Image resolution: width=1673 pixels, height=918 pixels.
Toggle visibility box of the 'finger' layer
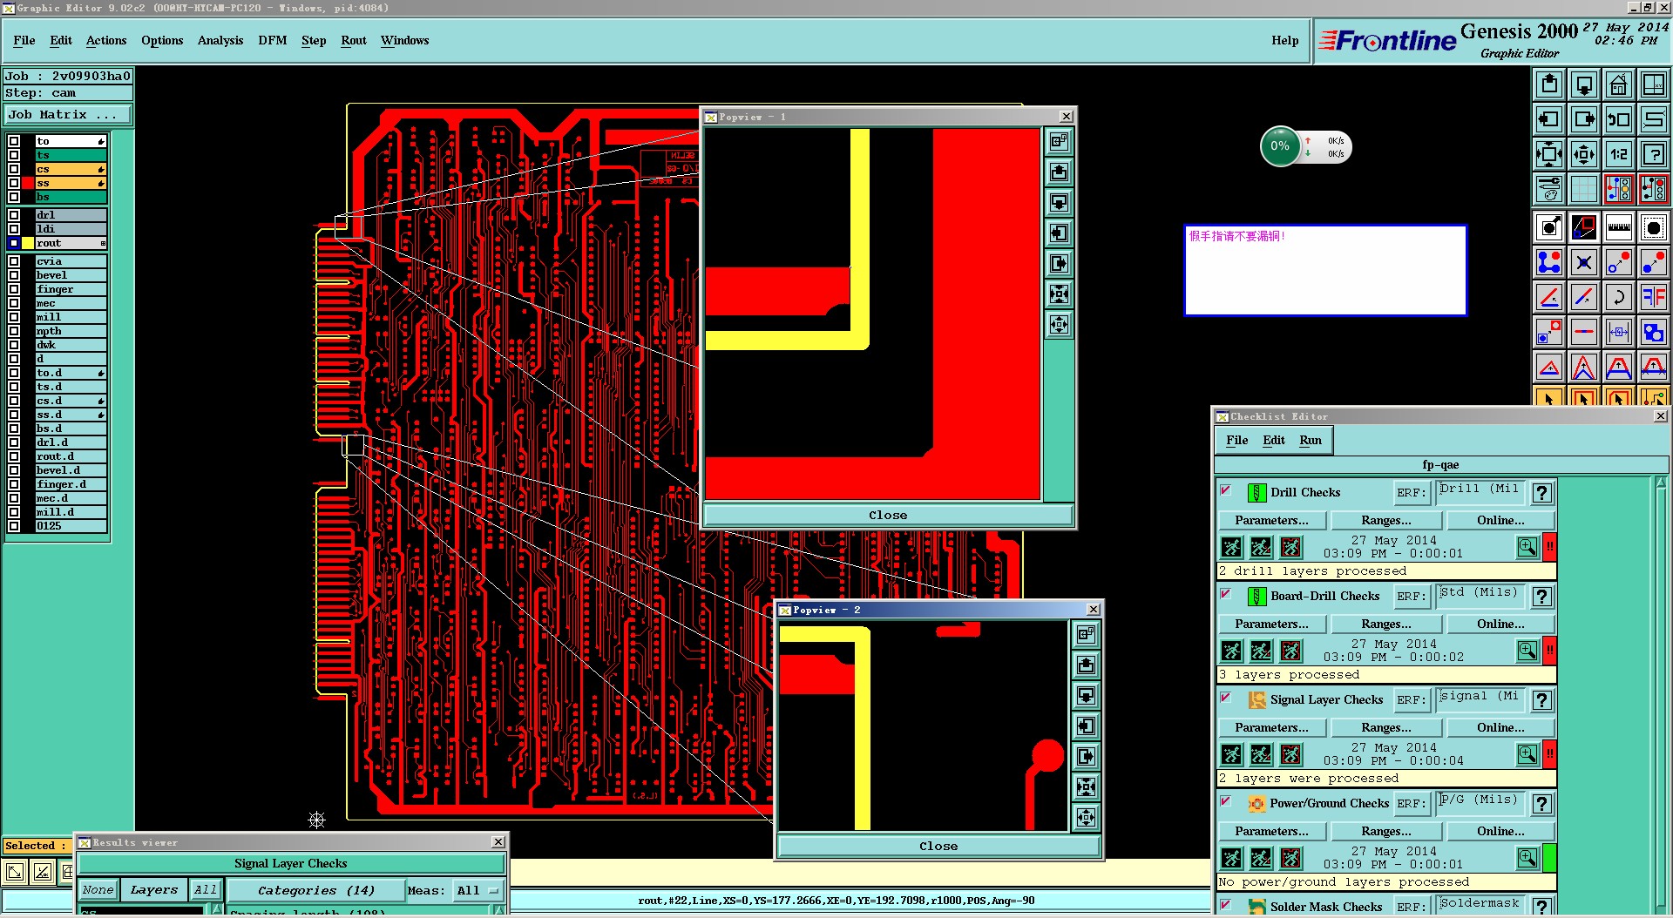click(14, 289)
